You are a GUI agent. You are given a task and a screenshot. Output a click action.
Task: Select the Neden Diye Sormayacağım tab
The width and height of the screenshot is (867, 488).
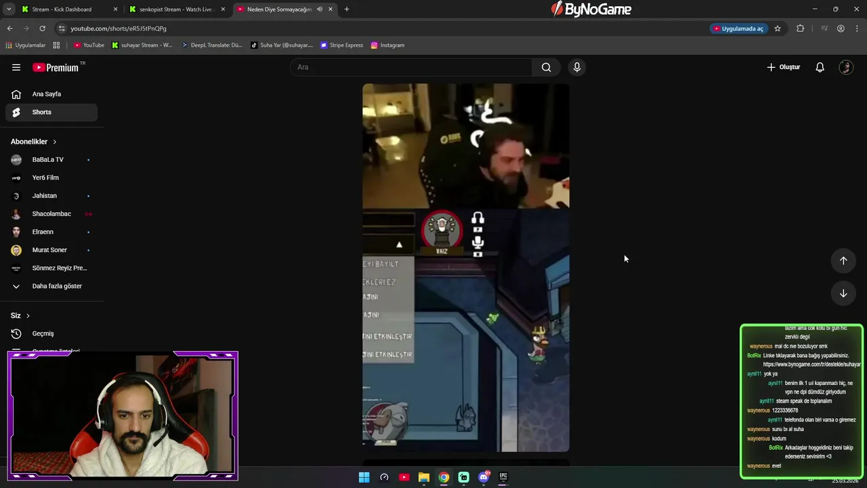click(x=279, y=9)
